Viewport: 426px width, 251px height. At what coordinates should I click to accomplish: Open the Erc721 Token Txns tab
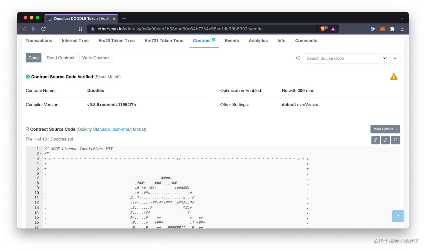164,41
